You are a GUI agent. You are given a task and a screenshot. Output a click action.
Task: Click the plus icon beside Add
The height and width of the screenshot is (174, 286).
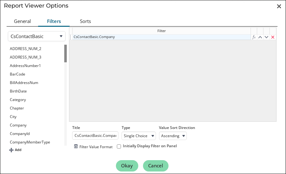click(11, 150)
